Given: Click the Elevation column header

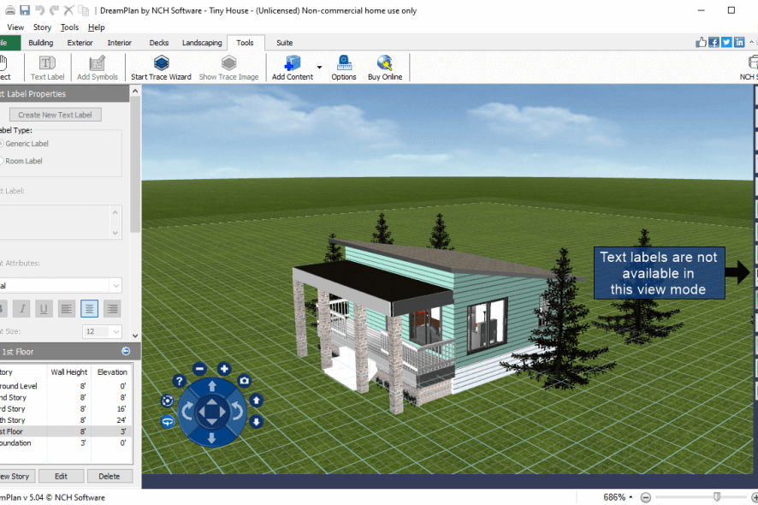Looking at the screenshot, I should 112,372.
